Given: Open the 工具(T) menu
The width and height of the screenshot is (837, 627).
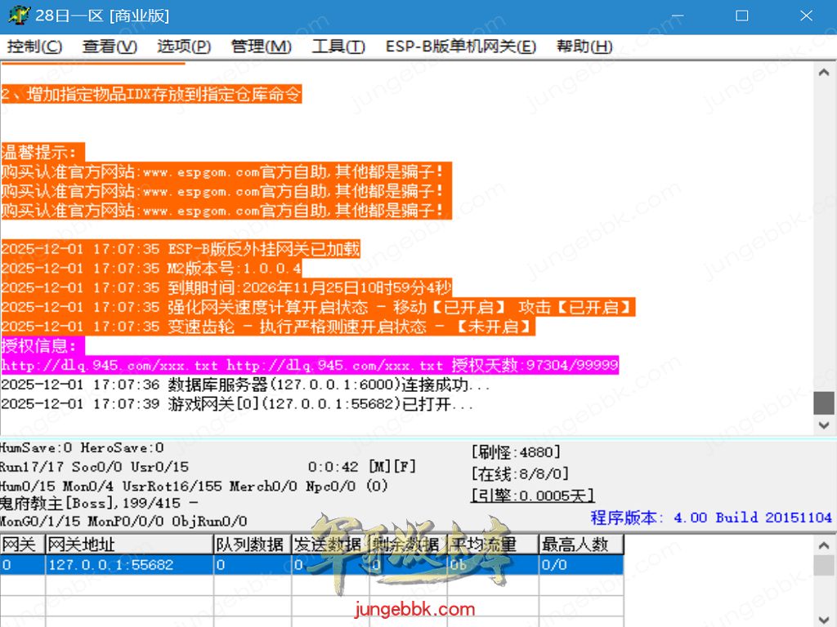Looking at the screenshot, I should pyautogui.click(x=338, y=47).
